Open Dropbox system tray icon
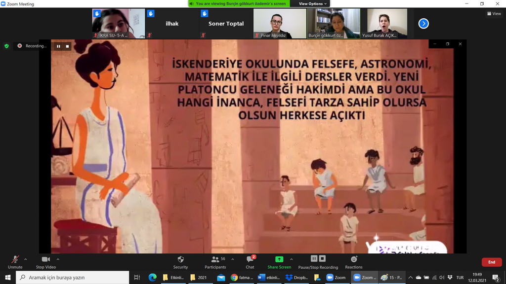506x284 pixels. (x=450, y=277)
